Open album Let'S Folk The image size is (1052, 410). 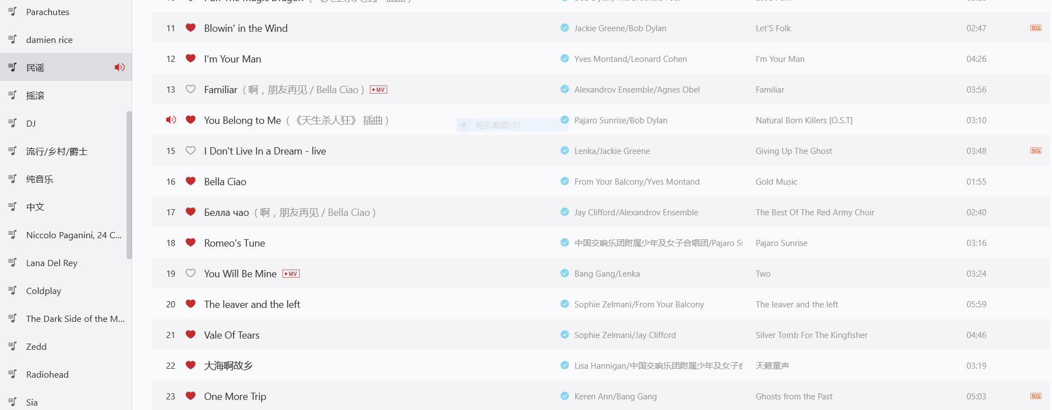pos(773,28)
